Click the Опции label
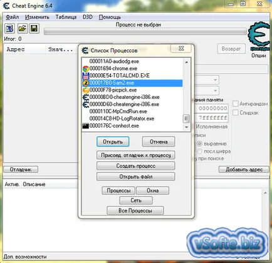Image resolution: width=272 pixels, height=263 pixels. [x=259, y=56]
